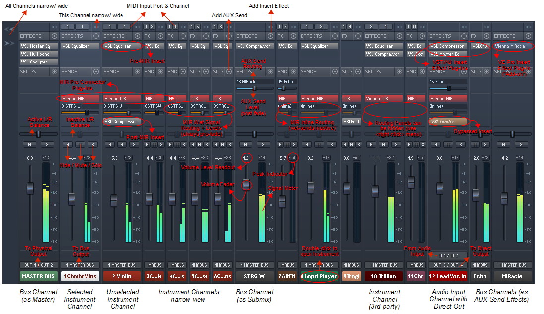Screen dimensions: 544x314
Task: Add a send on the MASTER BUS channel
Action: coord(54,71)
